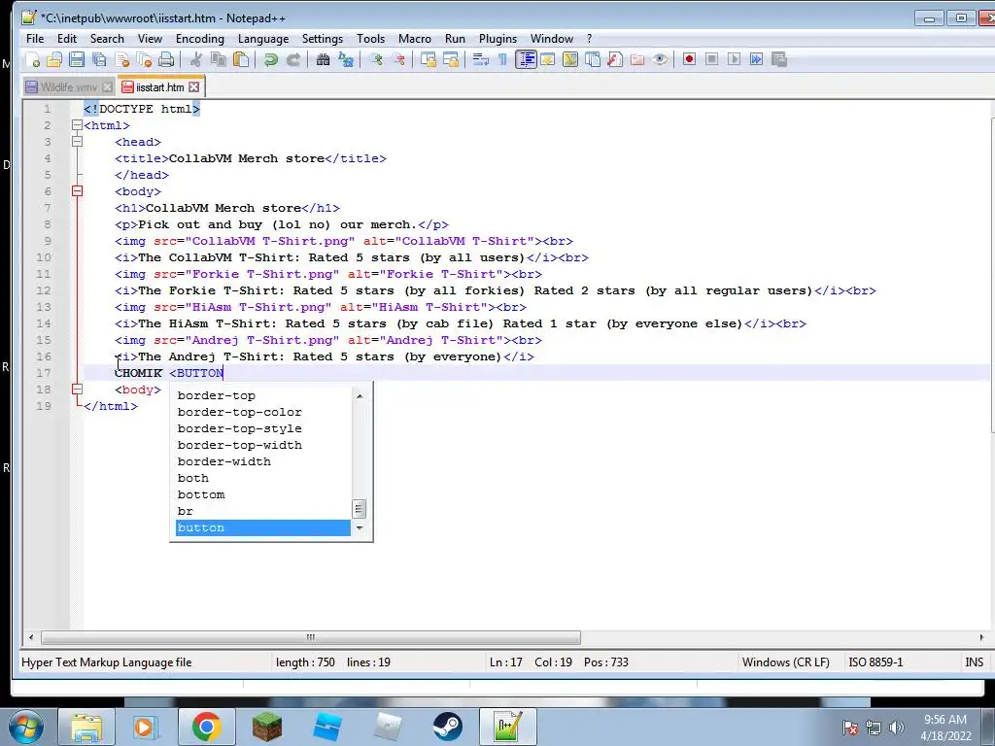Click autocomplete list scroll down arrow

(x=360, y=527)
